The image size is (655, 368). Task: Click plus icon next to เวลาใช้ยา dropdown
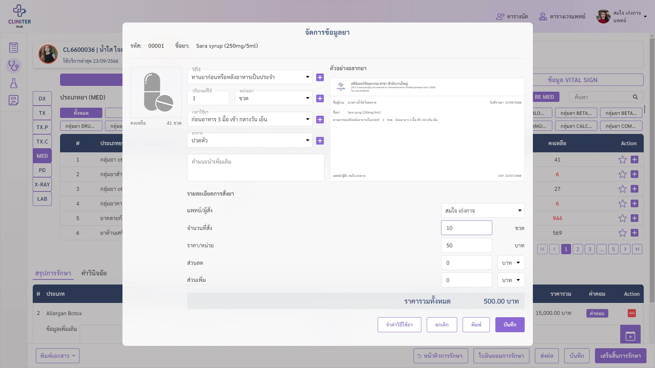click(x=320, y=120)
